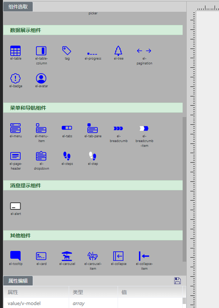
Task: Select the el-alert component
Action: pos(15,206)
